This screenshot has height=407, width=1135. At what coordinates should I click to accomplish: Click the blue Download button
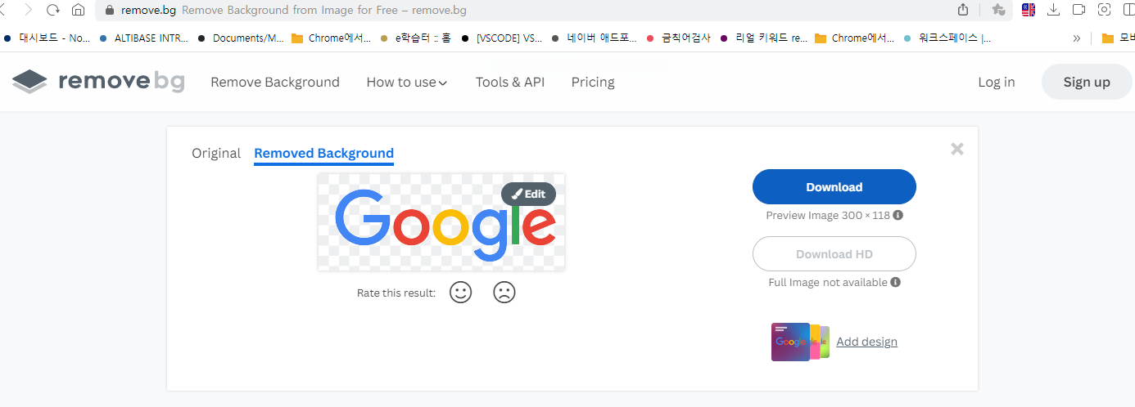(834, 187)
